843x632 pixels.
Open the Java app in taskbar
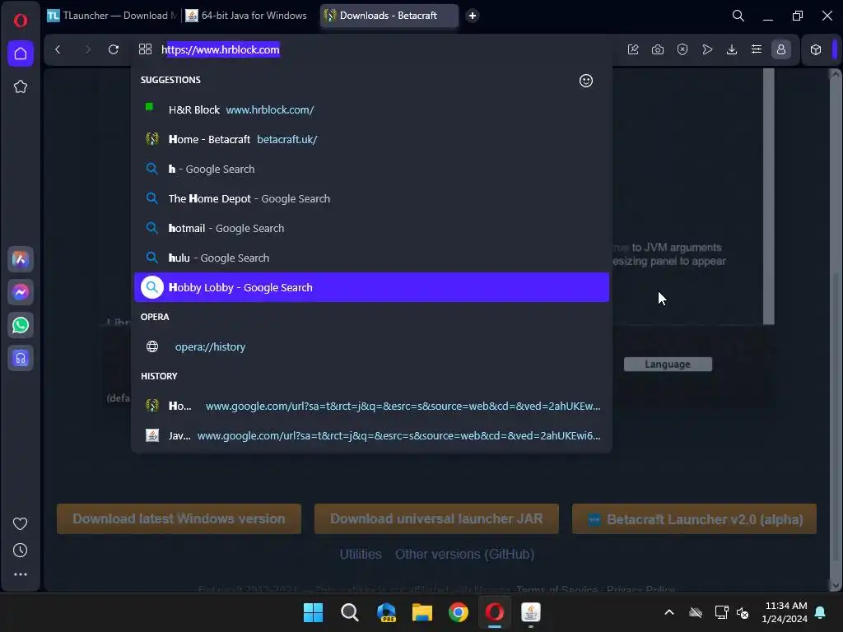point(531,612)
